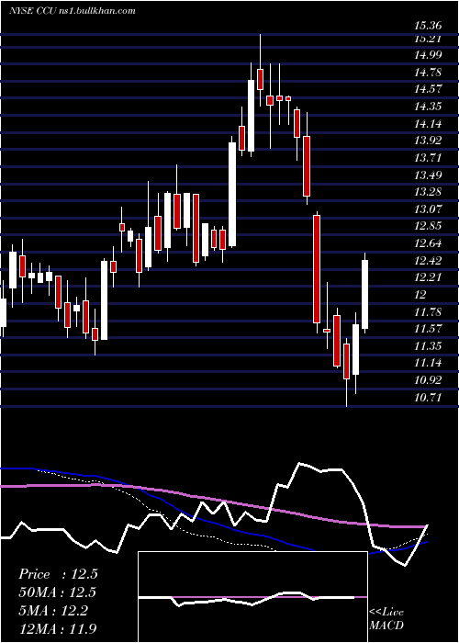Click the 12MA : 11.9 readout
This screenshot has height=643, width=459.
click(x=58, y=628)
